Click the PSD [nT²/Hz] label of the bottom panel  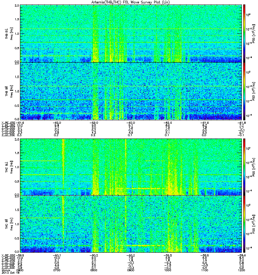(x=254, y=224)
